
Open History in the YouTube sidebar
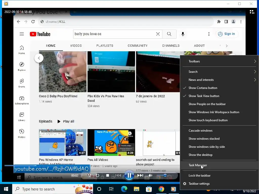[22, 133]
